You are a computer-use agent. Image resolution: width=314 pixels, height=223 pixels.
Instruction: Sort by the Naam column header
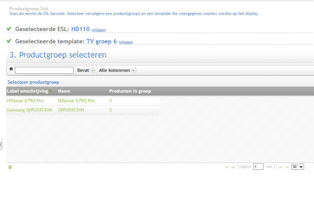[64, 91]
